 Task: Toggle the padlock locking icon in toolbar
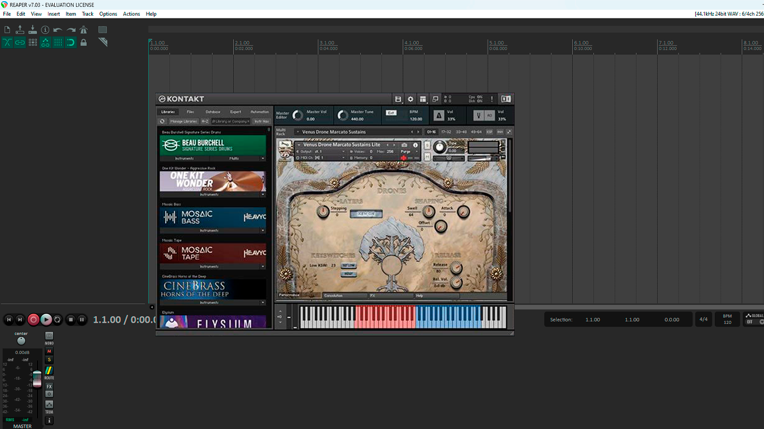pyautogui.click(x=84, y=42)
